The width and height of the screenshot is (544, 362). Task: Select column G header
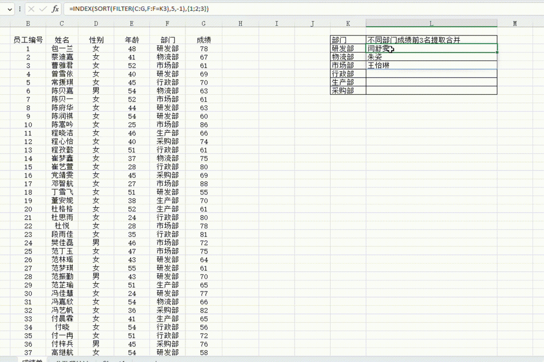[x=204, y=24]
